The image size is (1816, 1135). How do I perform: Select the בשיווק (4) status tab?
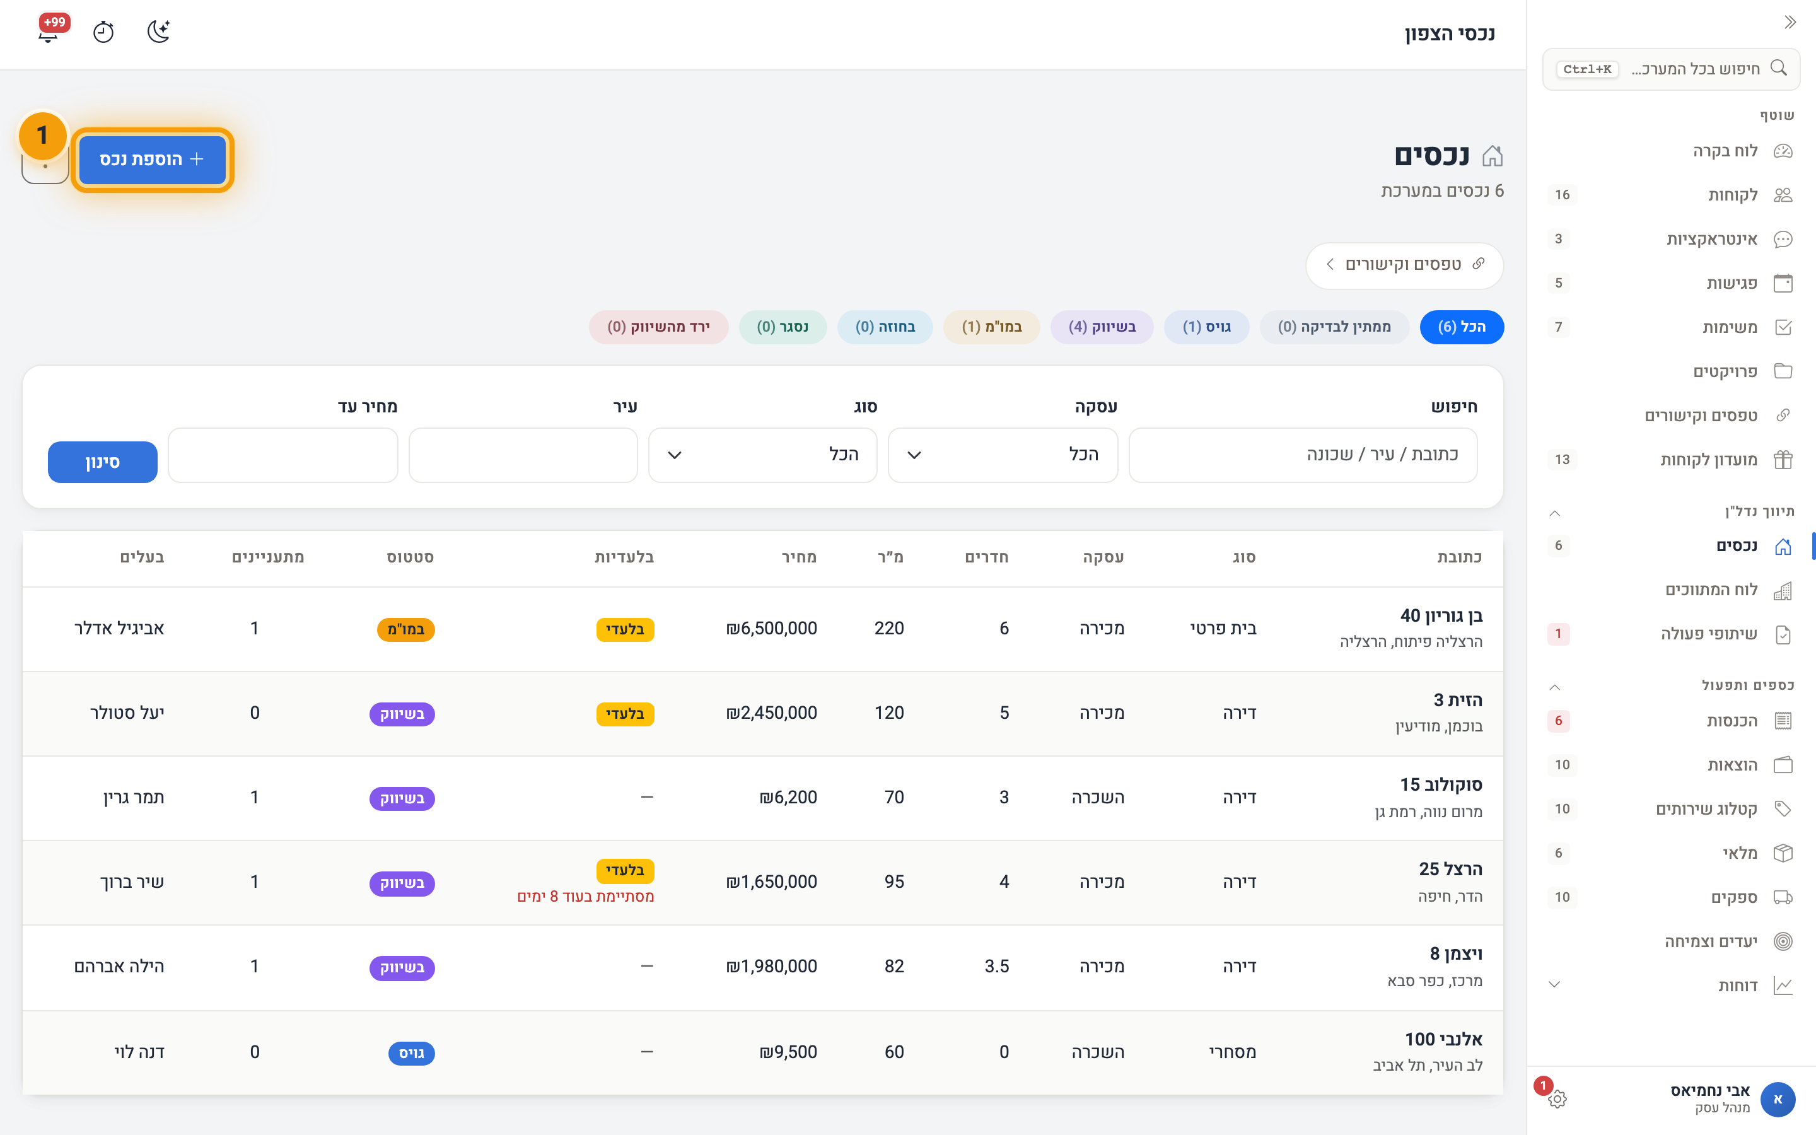[1102, 327]
